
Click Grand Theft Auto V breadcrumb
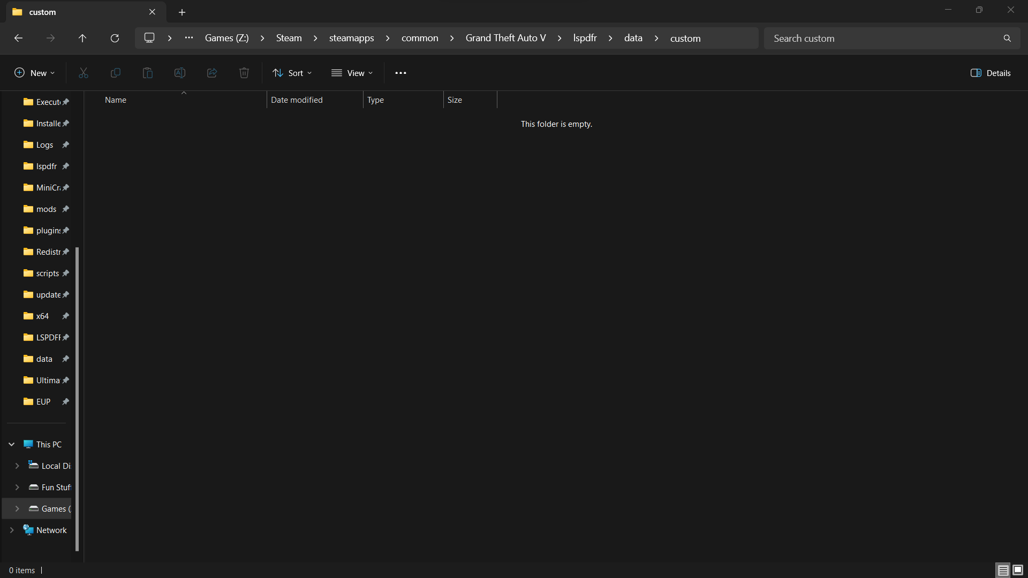tap(505, 38)
